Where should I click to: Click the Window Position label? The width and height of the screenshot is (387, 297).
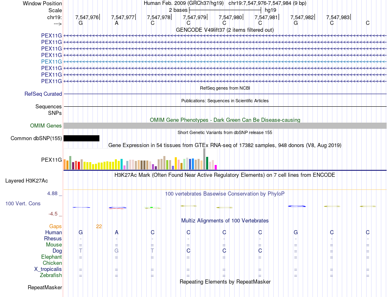[42, 3]
